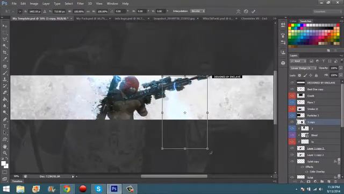Commit the transform with the checkmark
Image resolution: width=344 pixels, height=194 pixels.
(x=253, y=11)
